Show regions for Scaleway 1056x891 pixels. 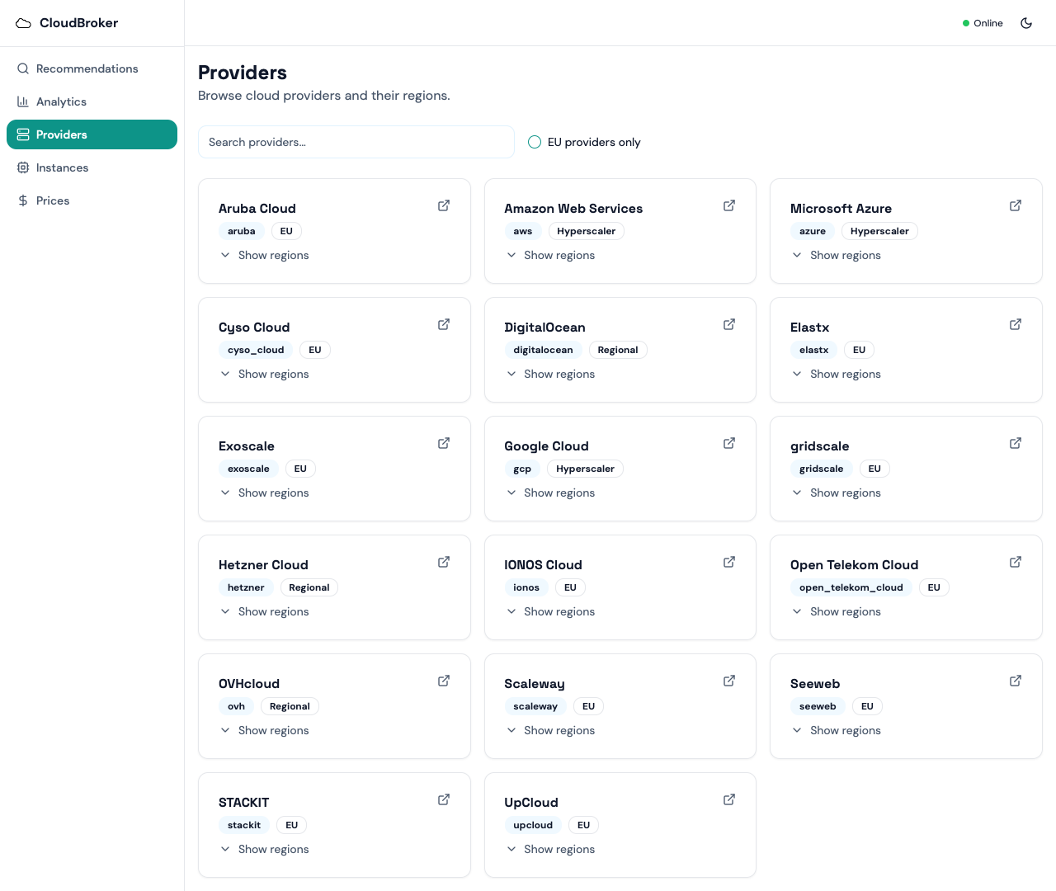pos(550,730)
